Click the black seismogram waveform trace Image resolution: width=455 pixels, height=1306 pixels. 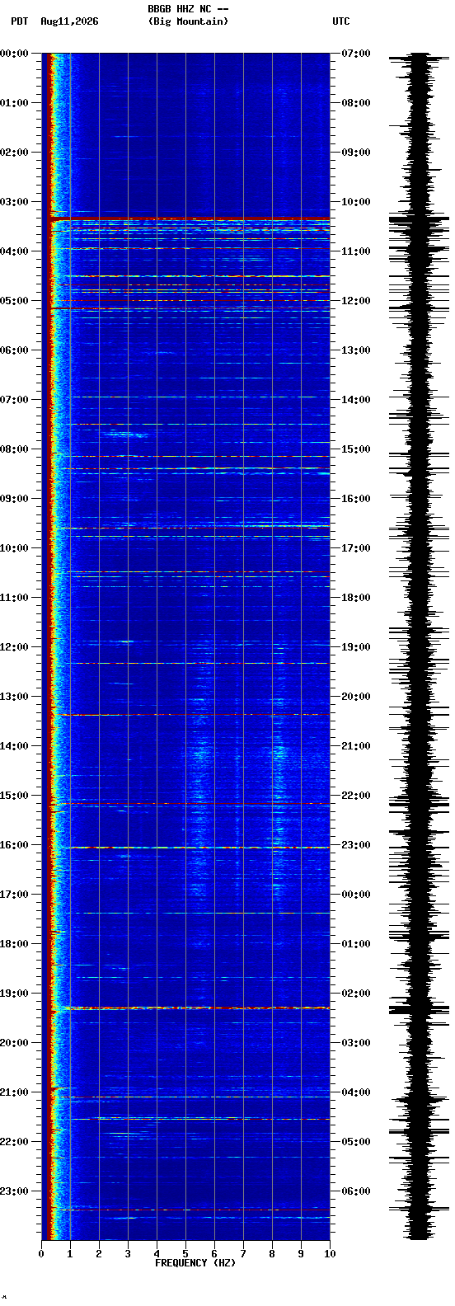click(420, 646)
